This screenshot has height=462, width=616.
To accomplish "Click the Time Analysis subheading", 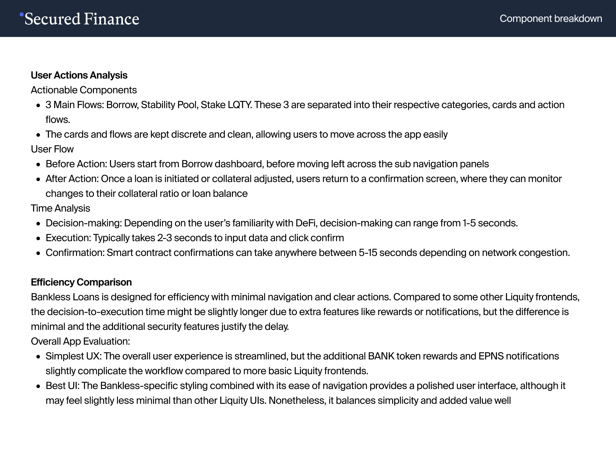I will click(x=60, y=208).
